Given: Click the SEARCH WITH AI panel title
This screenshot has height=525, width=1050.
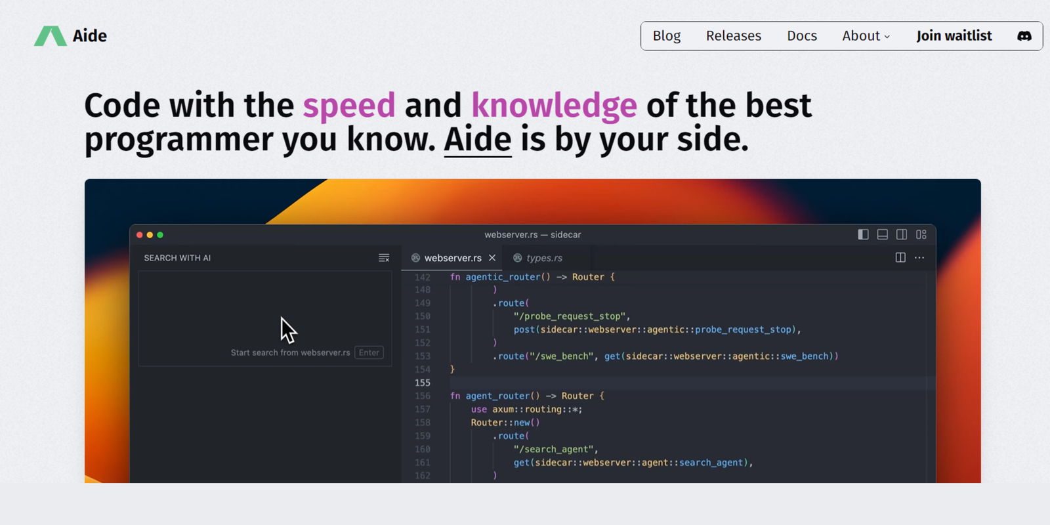Looking at the screenshot, I should click(177, 258).
